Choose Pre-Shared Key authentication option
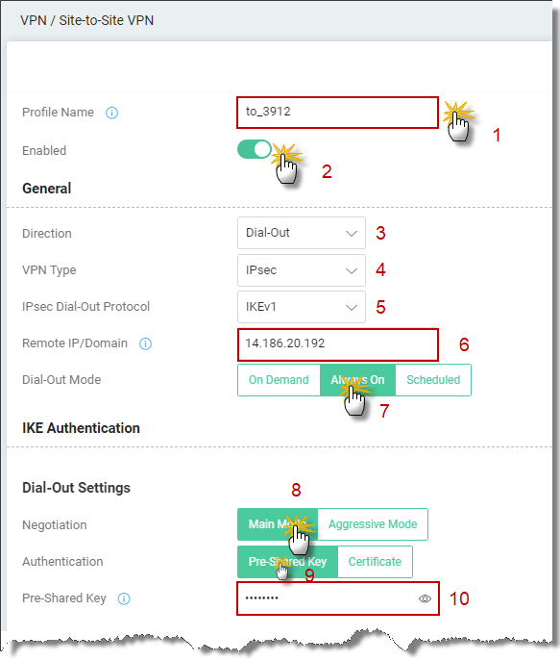The height and width of the screenshot is (661, 560). pos(287,562)
